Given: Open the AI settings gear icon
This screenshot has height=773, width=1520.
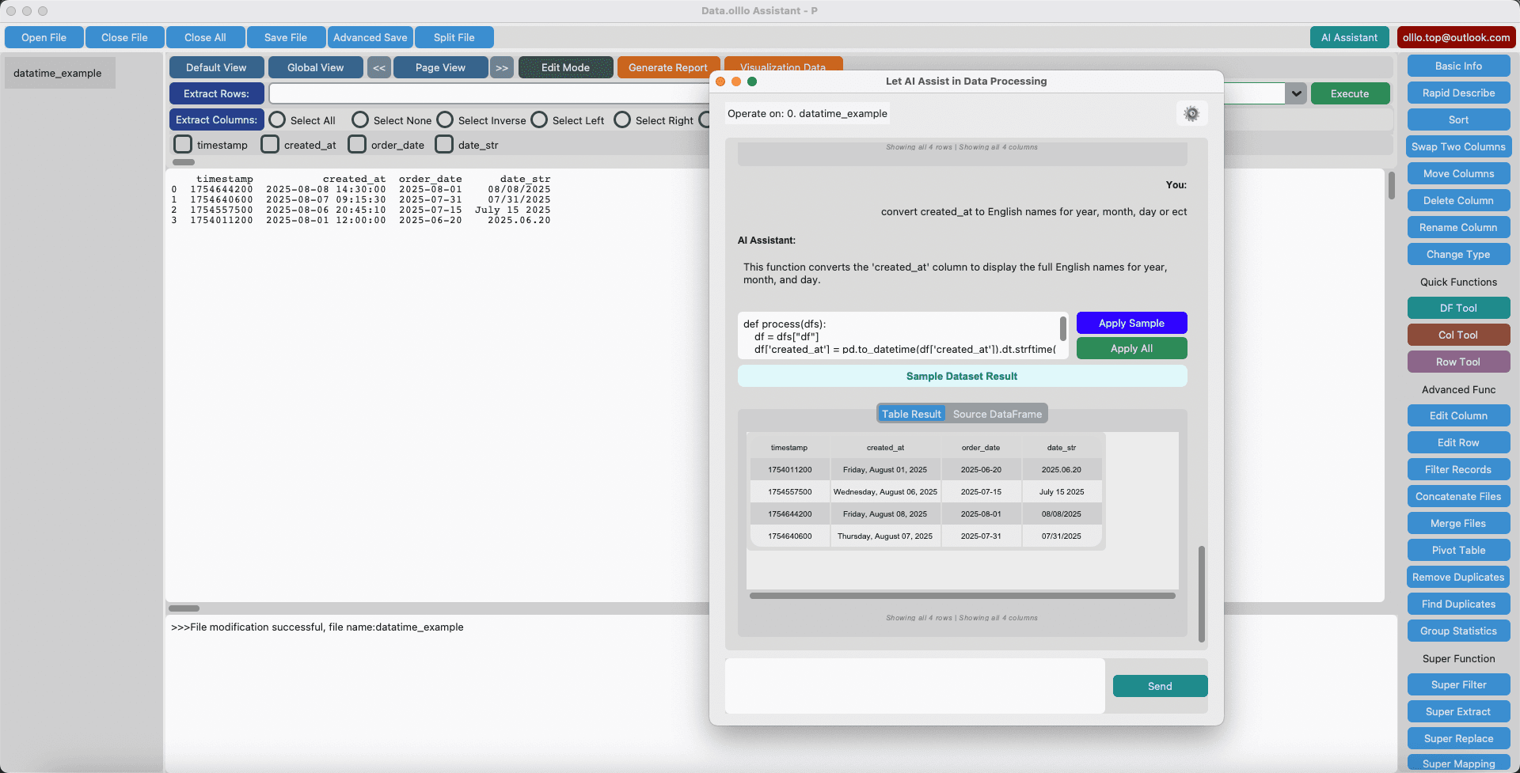Looking at the screenshot, I should click(x=1191, y=113).
